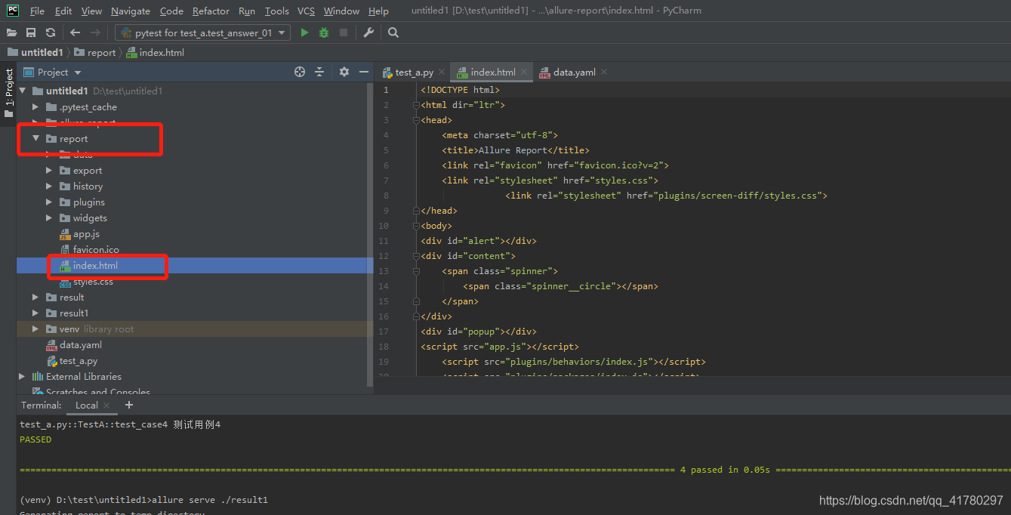
Task: Select favicon.ico in the project tree
Action: point(96,250)
